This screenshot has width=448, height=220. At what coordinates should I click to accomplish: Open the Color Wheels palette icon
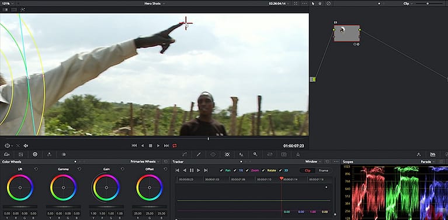[x=35, y=154]
